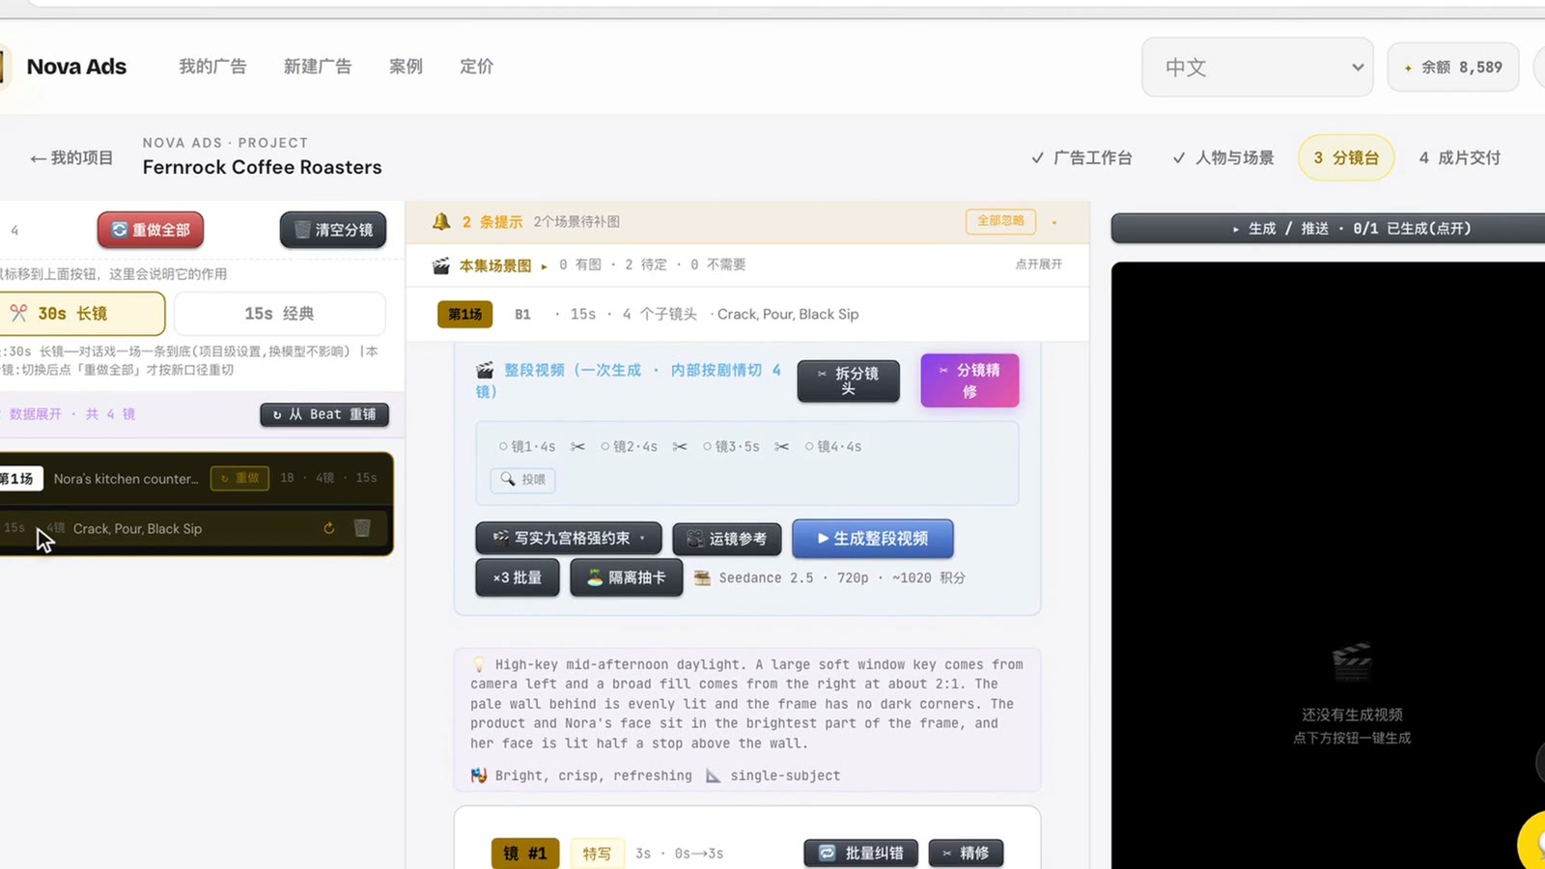The height and width of the screenshot is (869, 1545).
Task: Click the 重做全部 redo button
Action: tap(150, 230)
